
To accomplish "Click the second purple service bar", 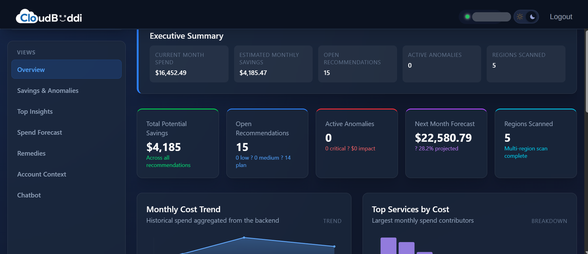I will [406, 248].
